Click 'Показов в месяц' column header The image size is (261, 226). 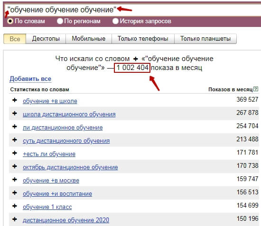pyautogui.click(x=231, y=89)
